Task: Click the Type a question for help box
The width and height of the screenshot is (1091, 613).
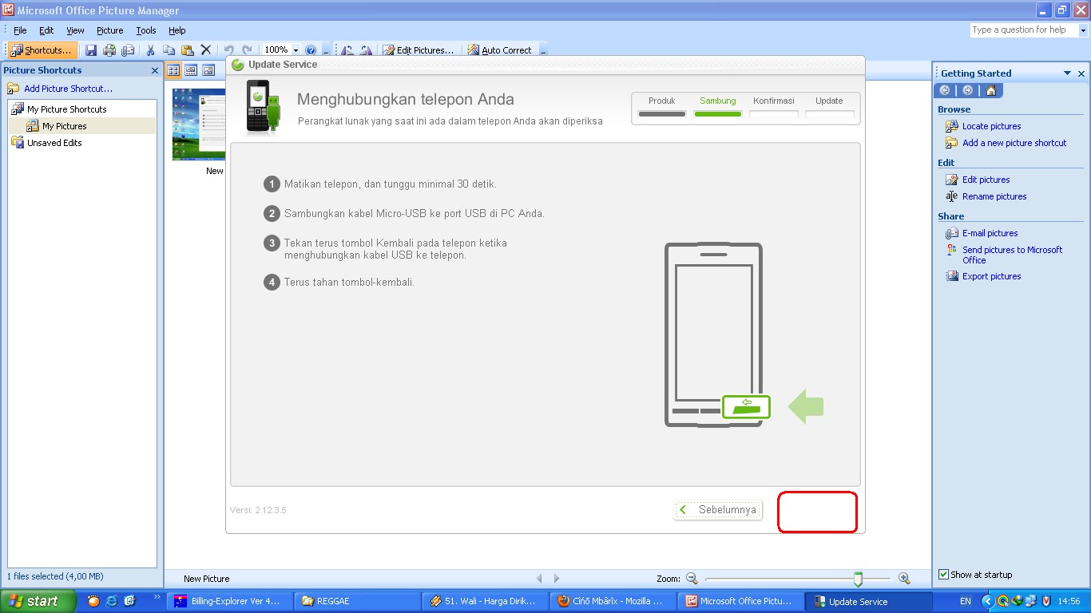Action: pyautogui.click(x=1024, y=30)
